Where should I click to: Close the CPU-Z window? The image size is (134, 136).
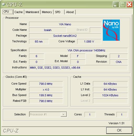pyautogui.click(x=130, y=4)
